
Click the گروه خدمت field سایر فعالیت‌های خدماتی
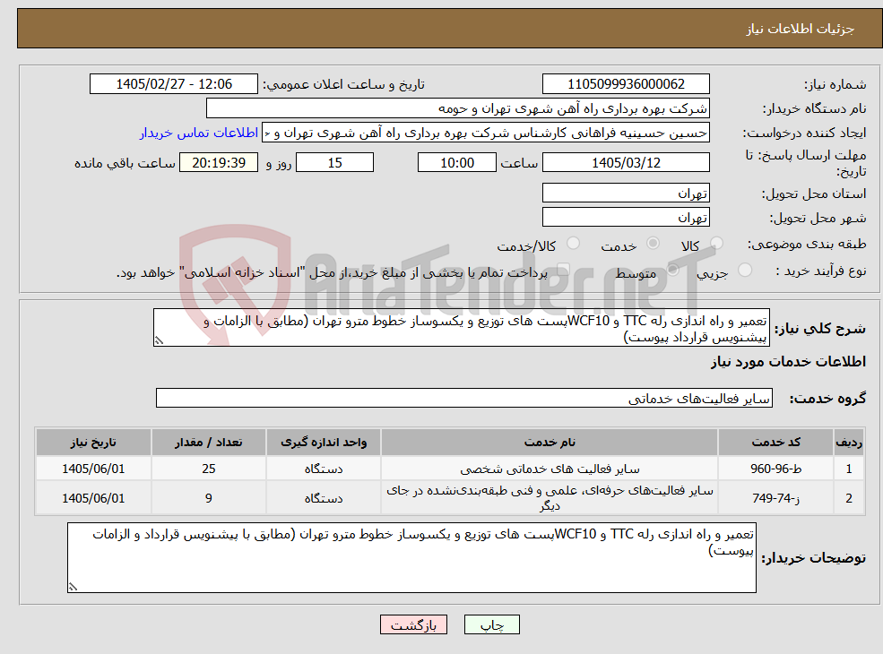point(464,398)
